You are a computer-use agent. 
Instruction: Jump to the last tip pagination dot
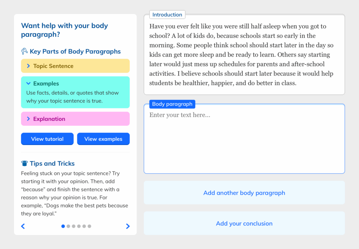[x=89, y=226]
